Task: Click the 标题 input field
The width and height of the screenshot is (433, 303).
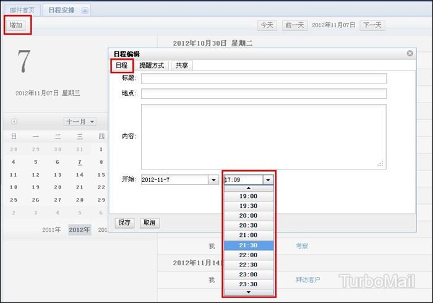Action: pos(264,79)
